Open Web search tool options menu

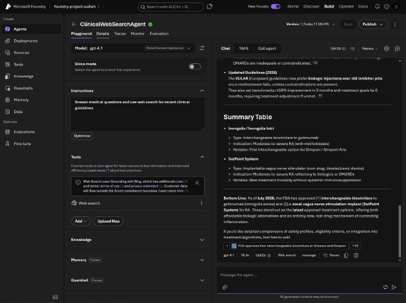click(x=201, y=203)
